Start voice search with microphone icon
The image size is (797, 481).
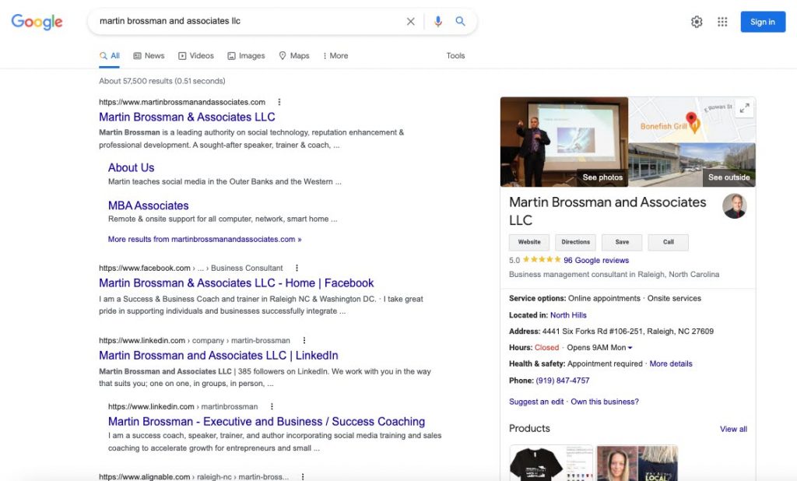pyautogui.click(x=437, y=21)
